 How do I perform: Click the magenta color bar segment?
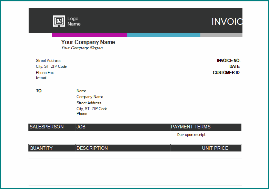pyautogui.click(x=89, y=35)
